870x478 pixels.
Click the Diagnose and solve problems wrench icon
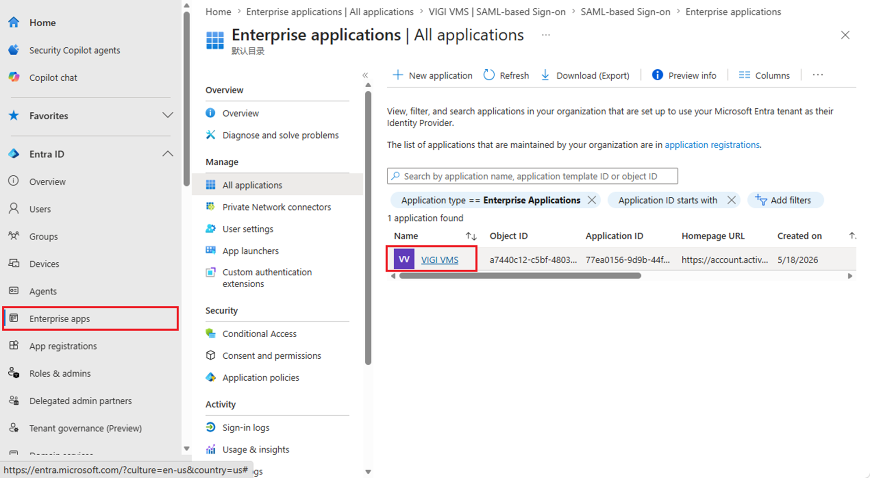click(x=210, y=135)
